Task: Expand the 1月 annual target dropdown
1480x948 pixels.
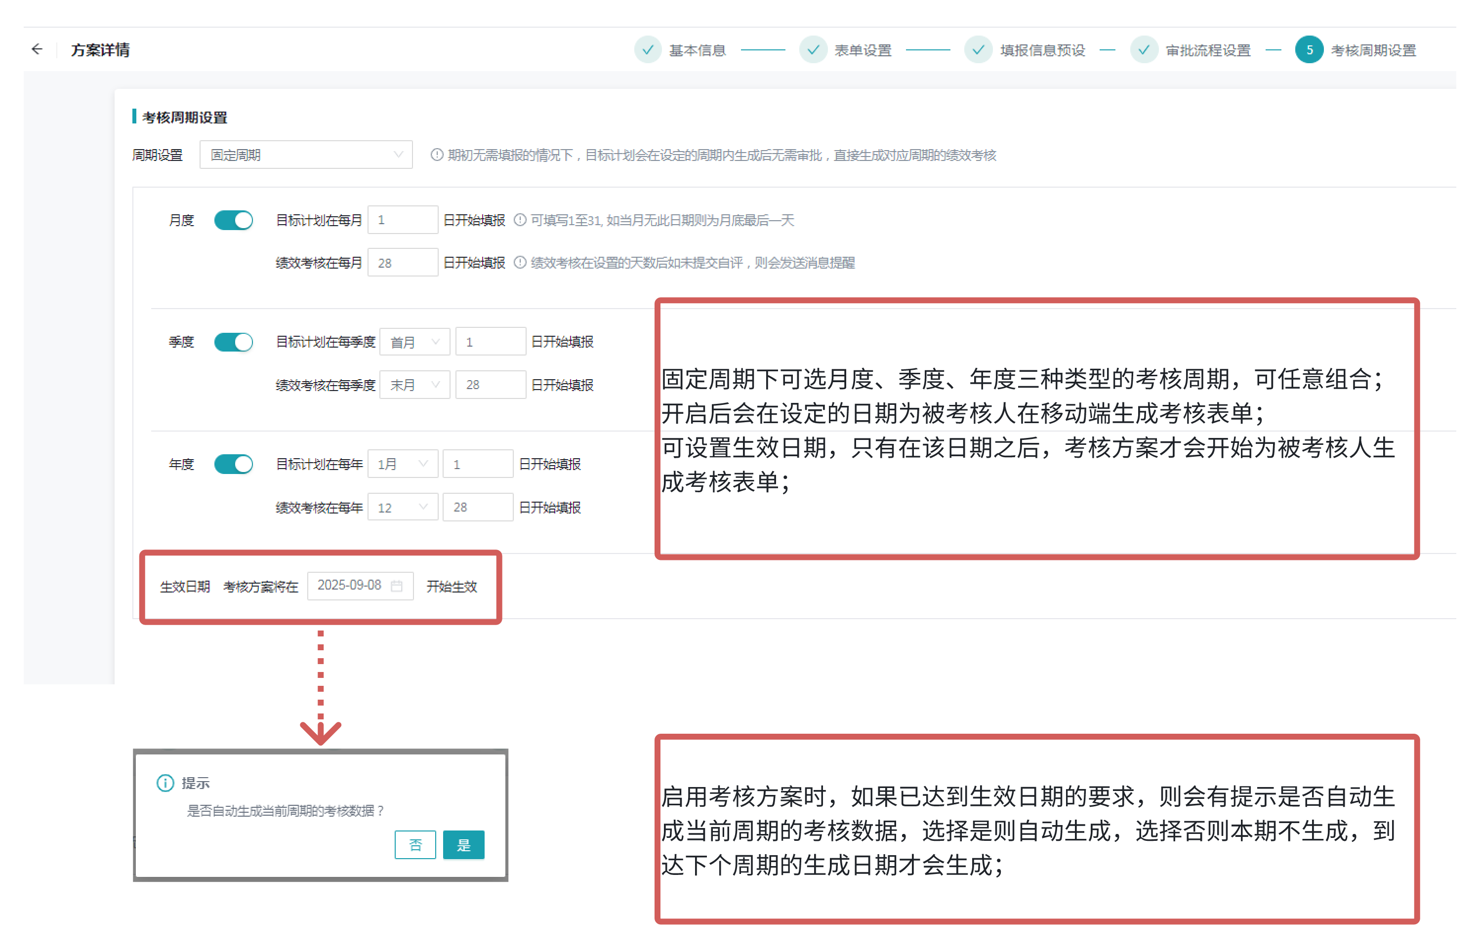Action: pyautogui.click(x=402, y=464)
